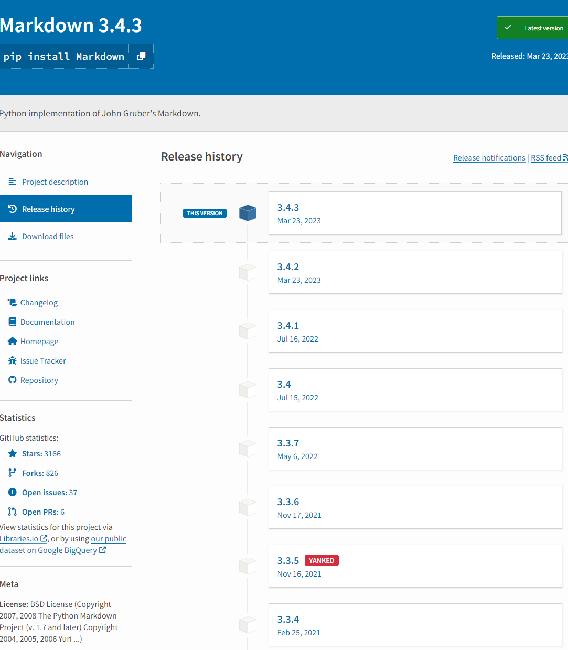Click the white cube beside release 3.3.7
Image resolution: width=568 pixels, height=650 pixels.
(x=248, y=449)
